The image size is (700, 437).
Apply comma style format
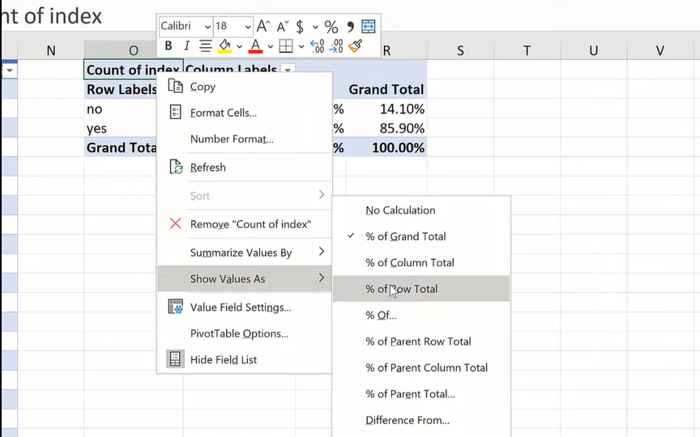(x=351, y=27)
